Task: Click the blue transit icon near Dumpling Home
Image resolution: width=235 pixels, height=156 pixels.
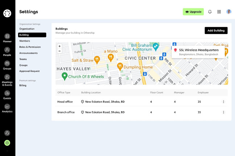Action: (x=145, y=74)
